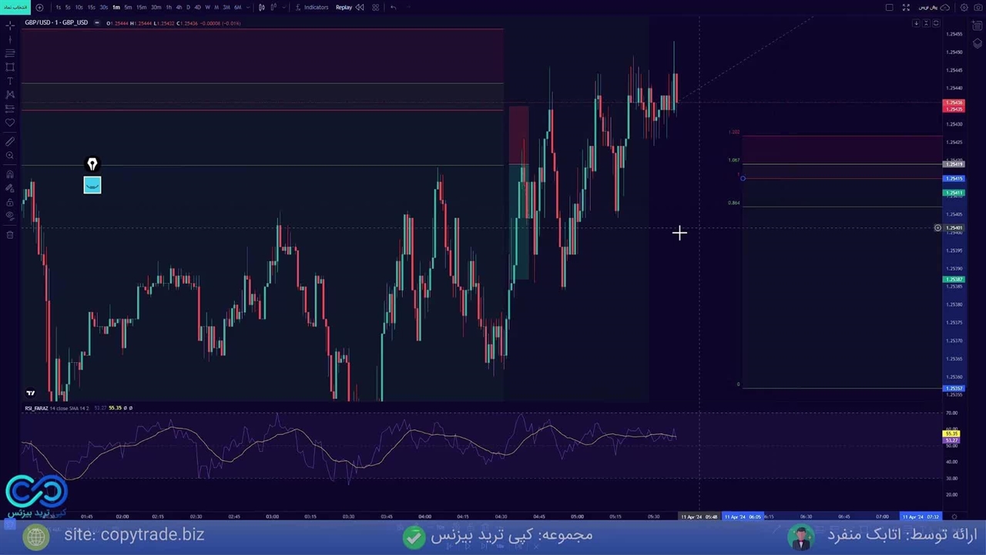
Task: Open the Indicators dialog
Action: [312, 8]
